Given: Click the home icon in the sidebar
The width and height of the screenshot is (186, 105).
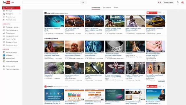Looking at the screenshot, I should (x=4, y=8).
